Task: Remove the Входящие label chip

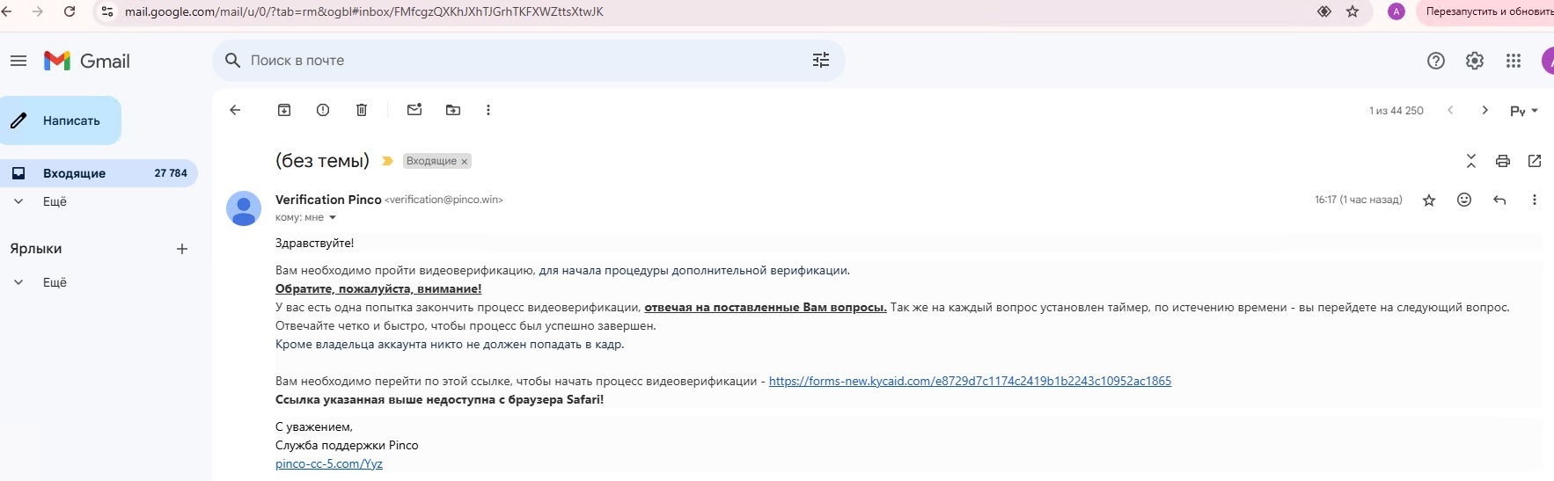Action: 464,162
